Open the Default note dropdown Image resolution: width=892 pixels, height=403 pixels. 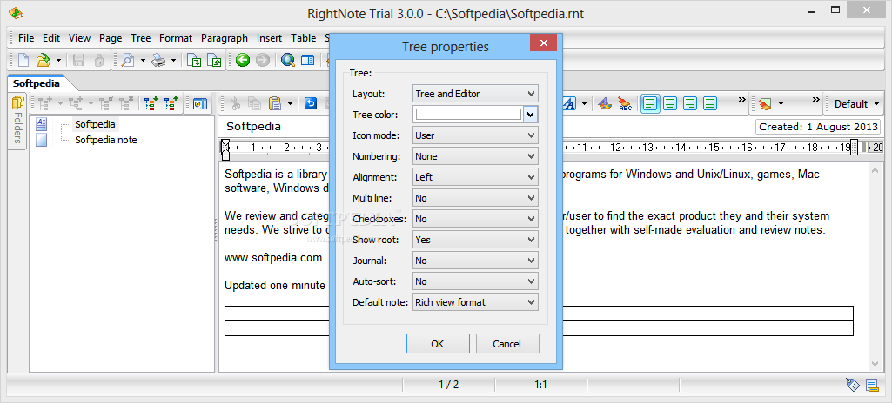pyautogui.click(x=475, y=302)
